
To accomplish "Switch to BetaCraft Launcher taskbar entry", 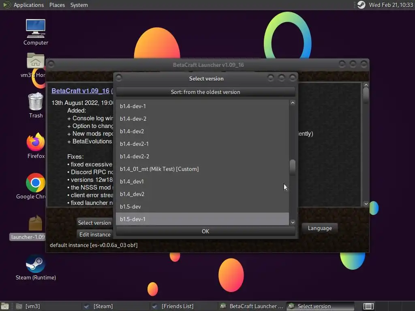I will pyautogui.click(x=252, y=306).
